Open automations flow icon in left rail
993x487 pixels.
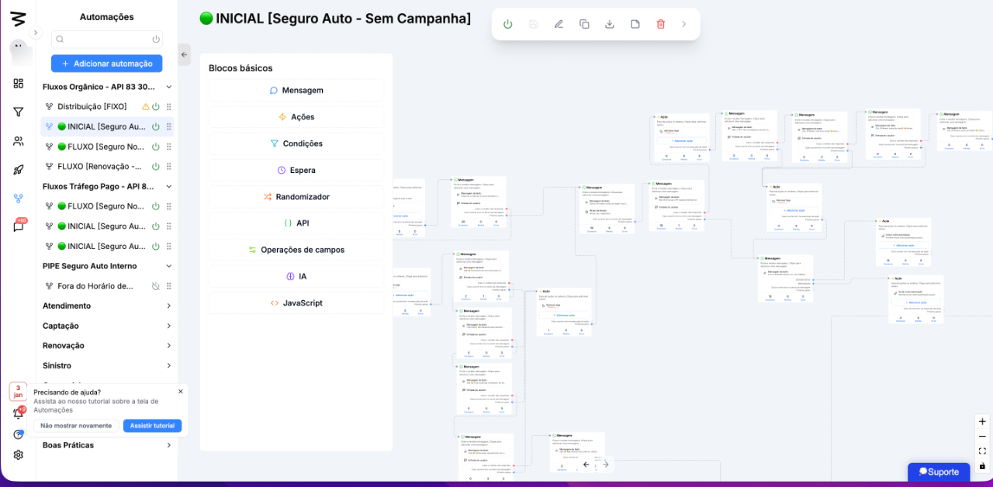[18, 199]
